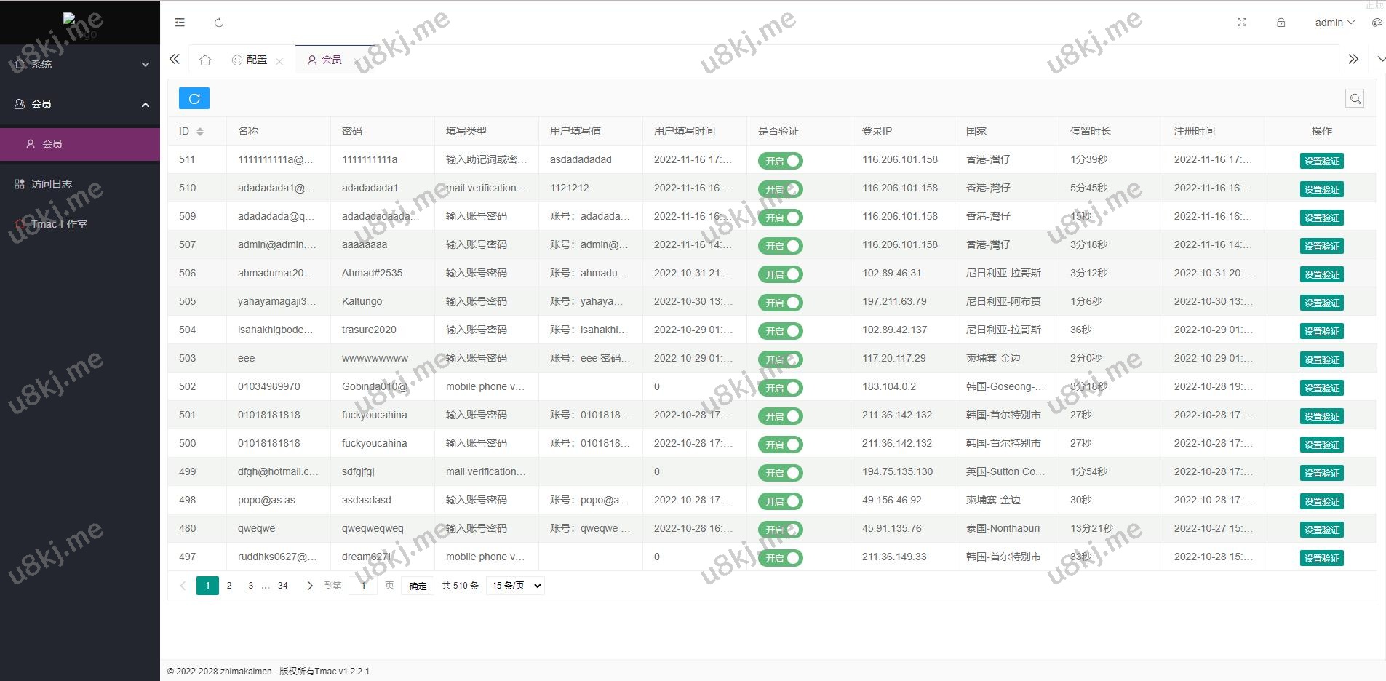Click 设置验证 button for ID 510
This screenshot has width=1386, height=681.
tap(1321, 189)
